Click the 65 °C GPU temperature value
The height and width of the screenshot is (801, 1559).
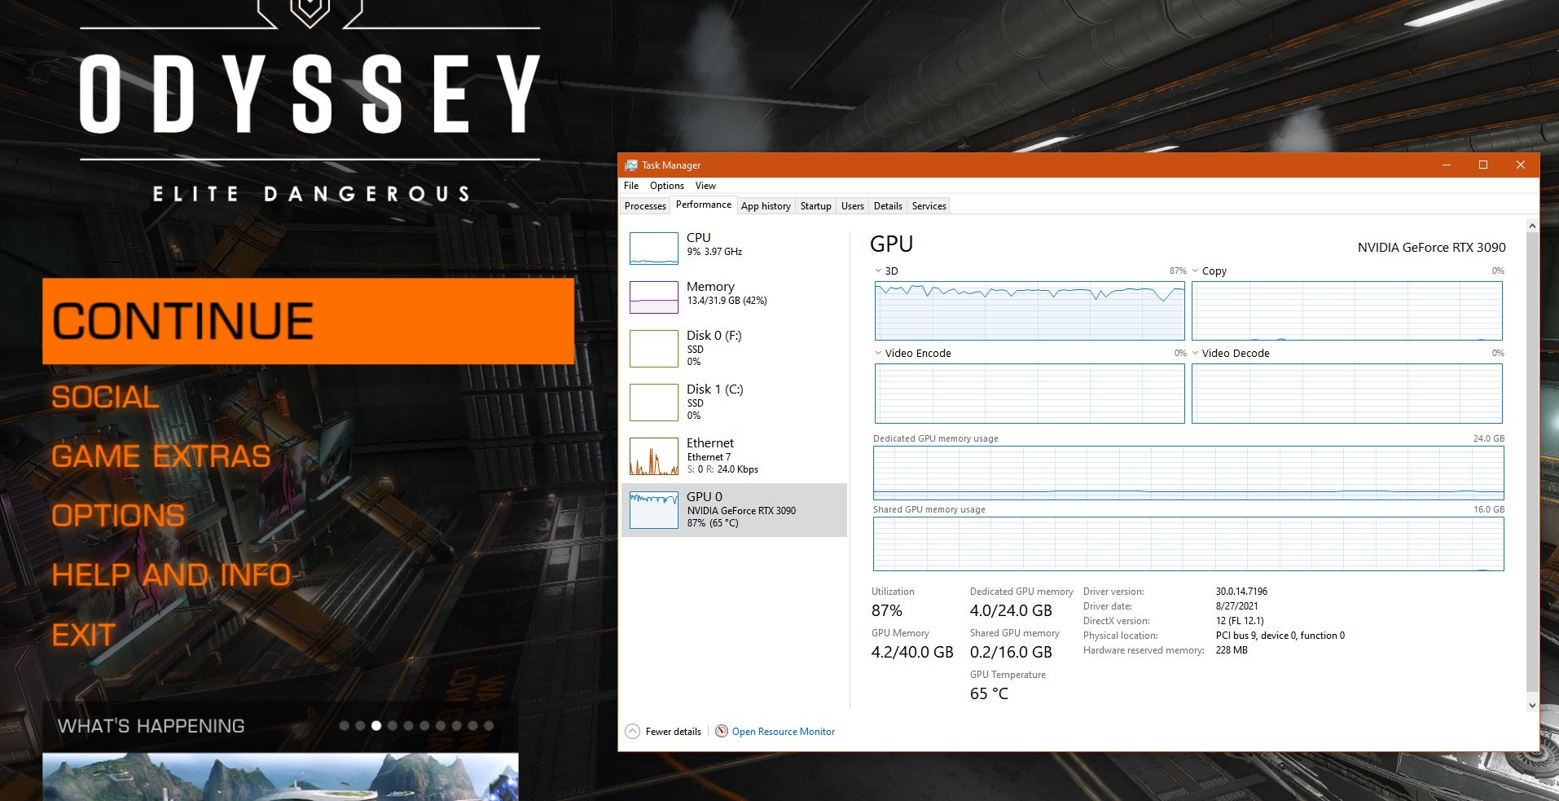989,693
